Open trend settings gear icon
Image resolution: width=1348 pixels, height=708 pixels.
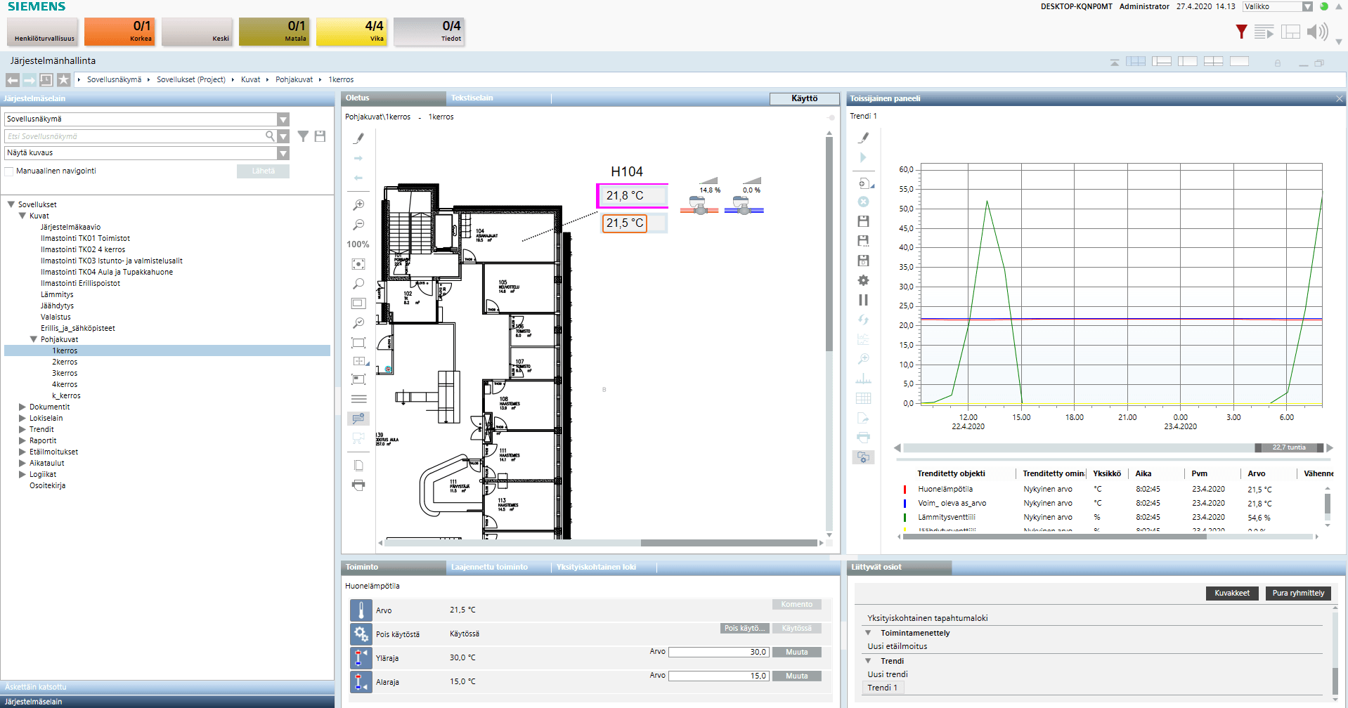click(x=863, y=280)
